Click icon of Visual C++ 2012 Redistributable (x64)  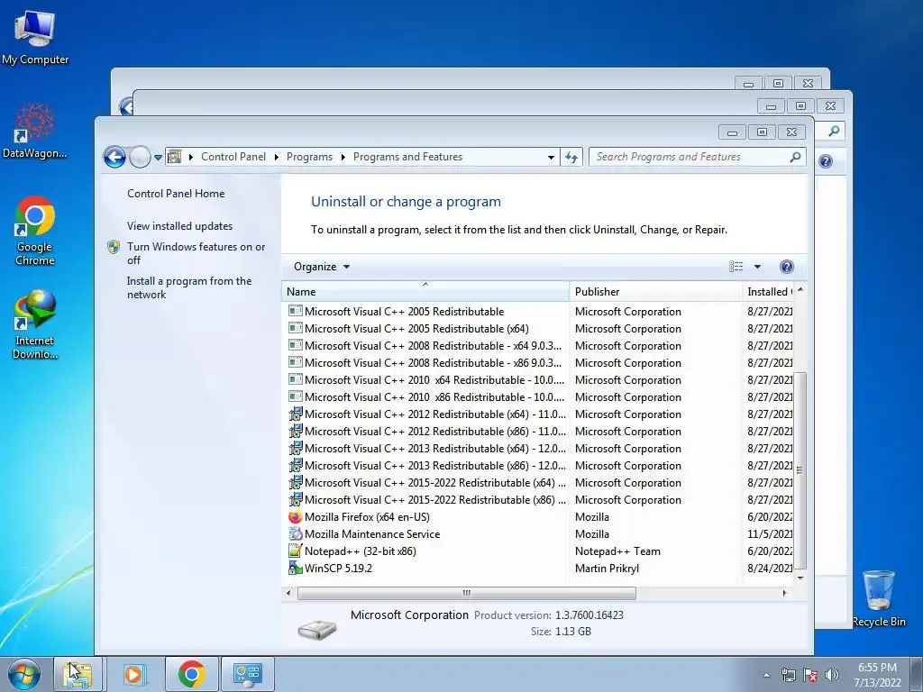point(295,414)
